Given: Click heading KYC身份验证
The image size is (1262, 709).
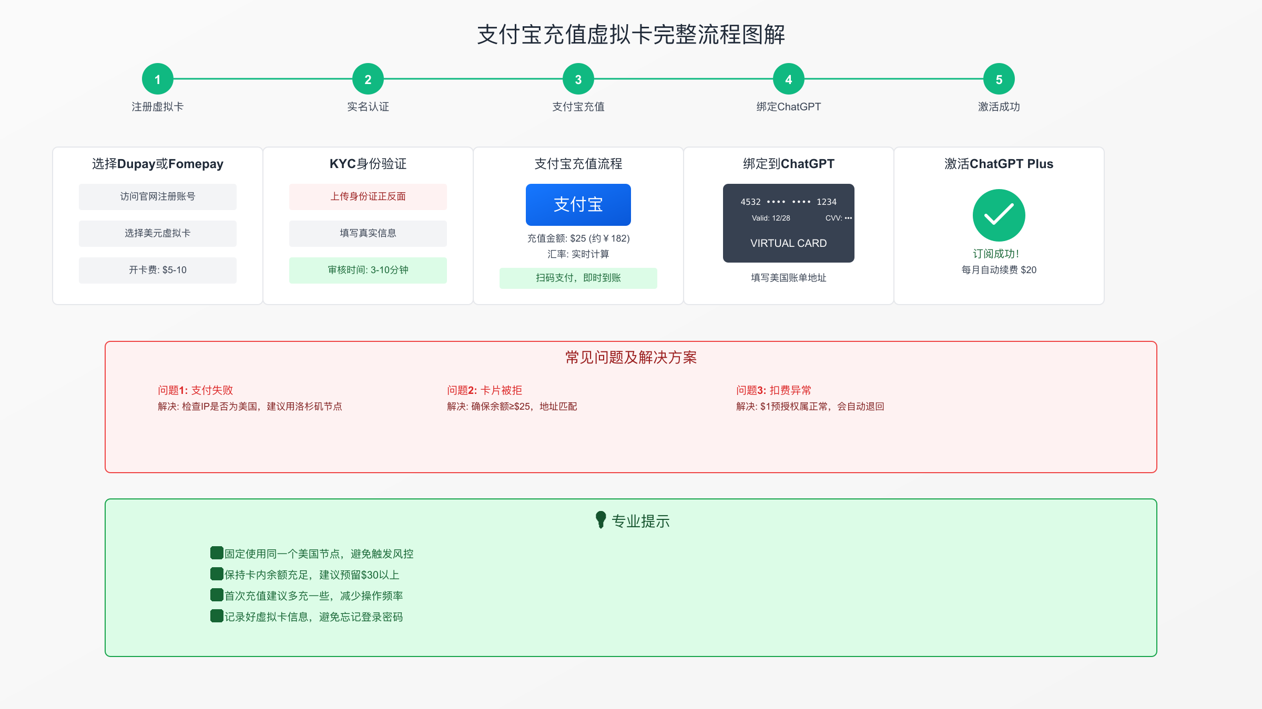Looking at the screenshot, I should point(368,164).
